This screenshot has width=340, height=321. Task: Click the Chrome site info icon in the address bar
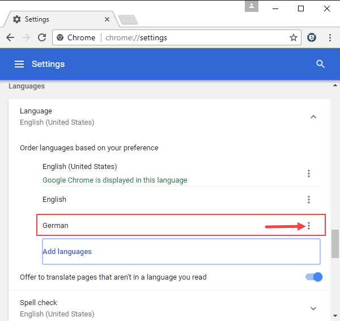60,37
